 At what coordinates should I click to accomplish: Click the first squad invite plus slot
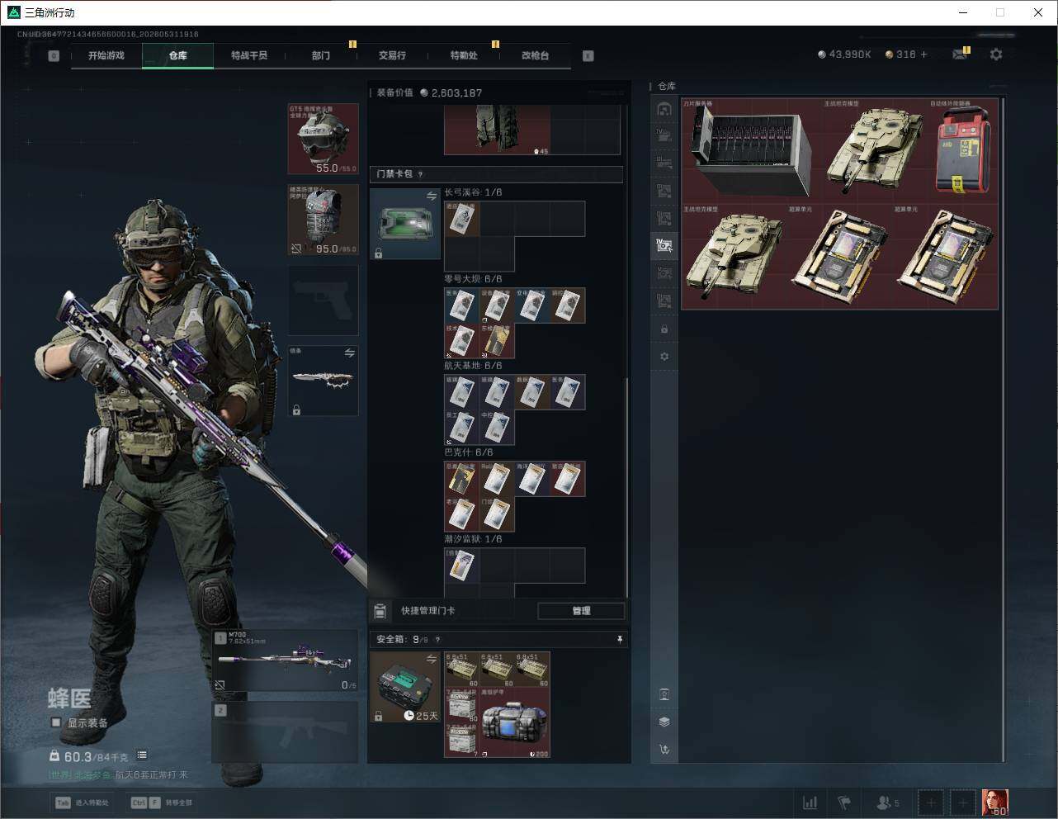(x=931, y=802)
